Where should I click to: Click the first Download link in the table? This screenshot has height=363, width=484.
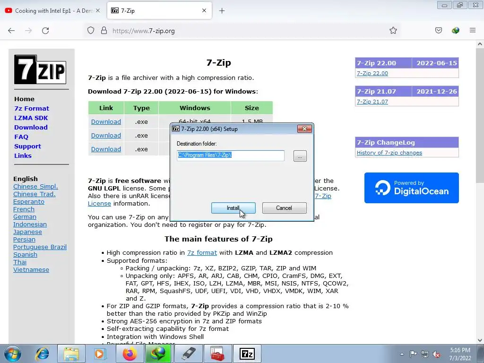tap(106, 121)
